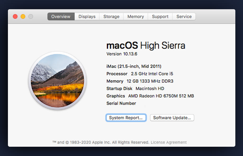This screenshot has width=243, height=156.
Task: Click the macOS High Sierra title
Action: 146,46
